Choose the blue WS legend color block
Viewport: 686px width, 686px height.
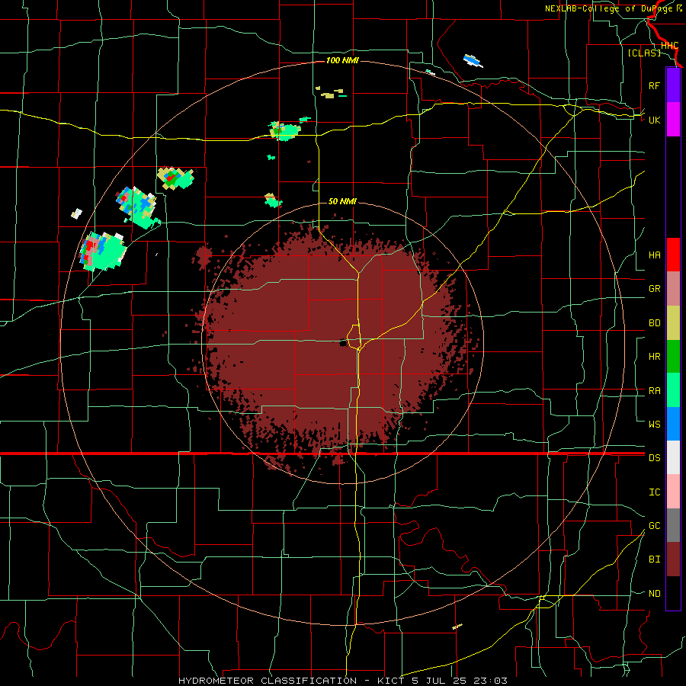point(673,424)
